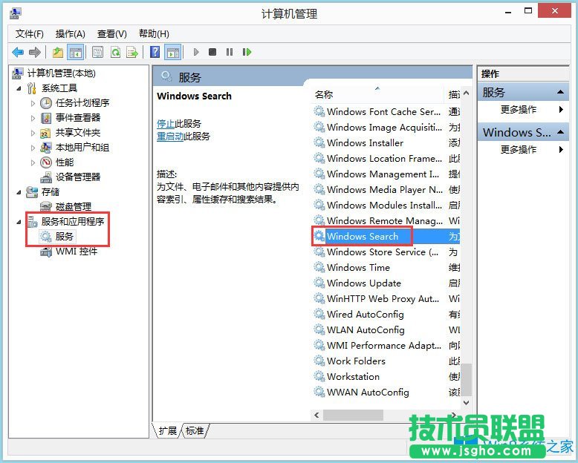578x463 pixels.
Task: Click the Help question mark icon
Action: [155, 52]
